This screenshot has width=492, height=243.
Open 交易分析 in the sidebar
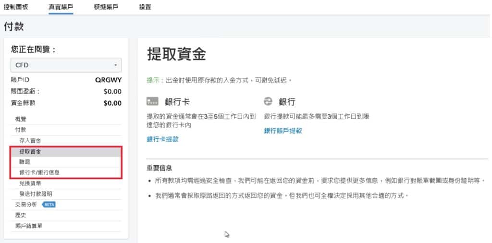pyautogui.click(x=26, y=205)
